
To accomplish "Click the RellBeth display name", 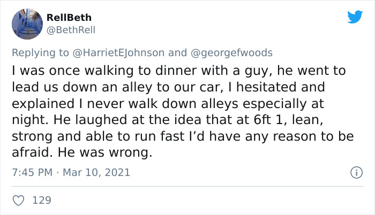I will (x=69, y=18).
